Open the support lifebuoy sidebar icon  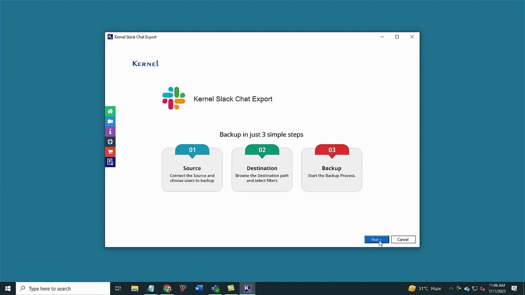coord(110,142)
